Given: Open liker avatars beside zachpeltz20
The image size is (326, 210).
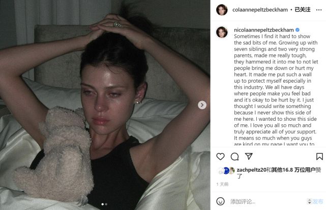Looking at the screenshot, I should 226,170.
